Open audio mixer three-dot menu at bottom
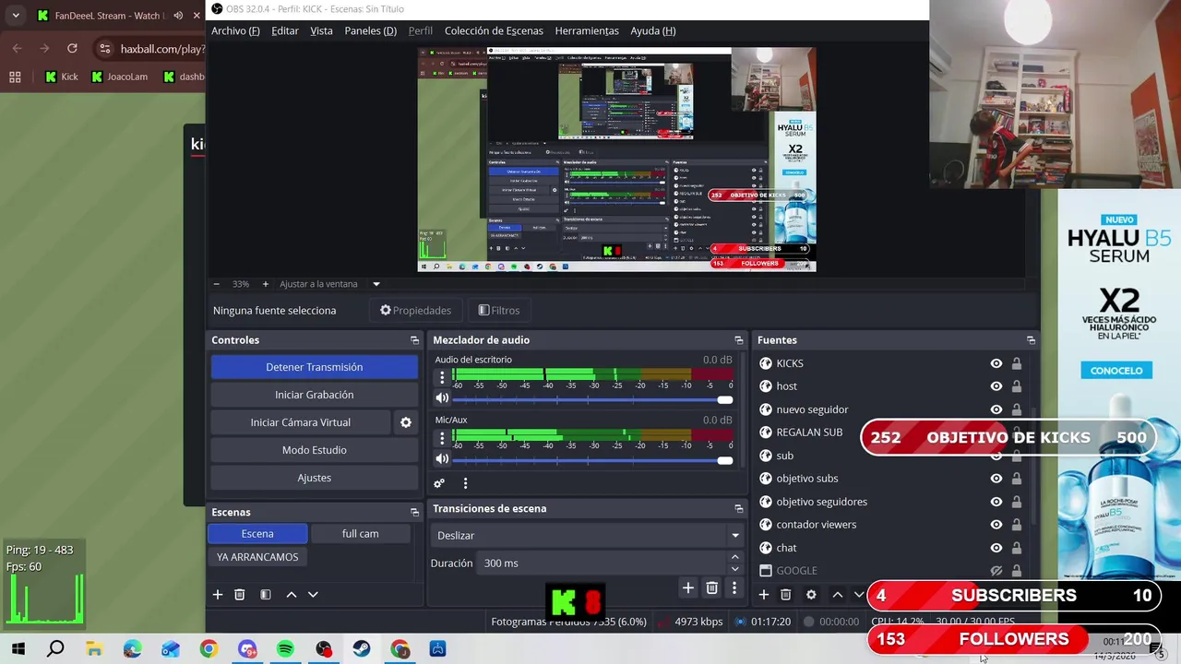This screenshot has width=1181, height=664. 465,483
